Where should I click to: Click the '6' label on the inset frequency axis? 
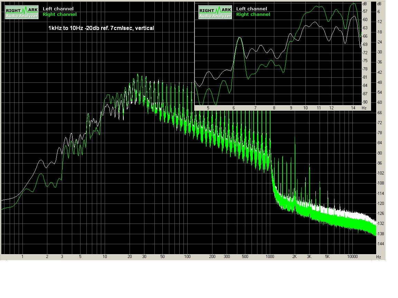pos(234,108)
